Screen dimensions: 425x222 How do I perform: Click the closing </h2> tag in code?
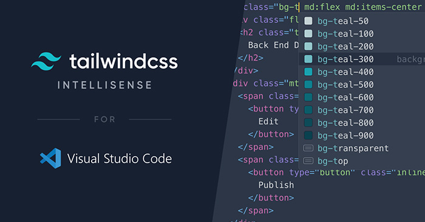pyautogui.click(x=250, y=58)
